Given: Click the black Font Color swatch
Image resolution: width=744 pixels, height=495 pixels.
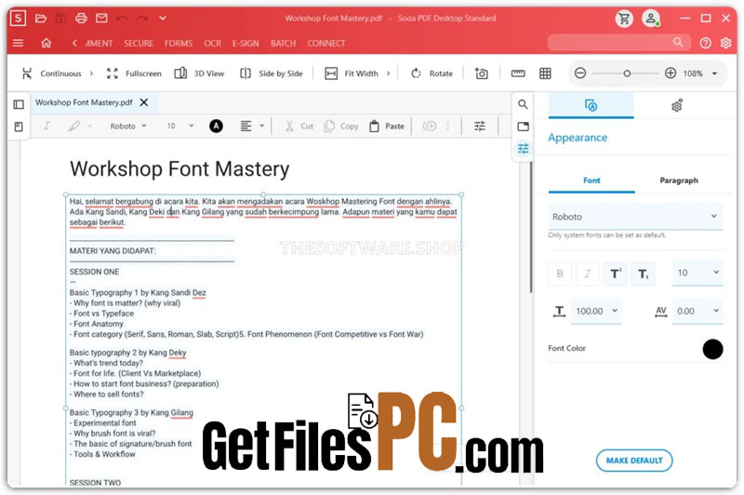Looking at the screenshot, I should click(x=712, y=349).
